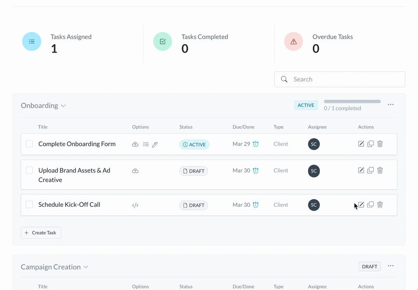The image size is (418, 290).
Task: Open the Complete Onboarding Form task title
Action: click(x=77, y=144)
